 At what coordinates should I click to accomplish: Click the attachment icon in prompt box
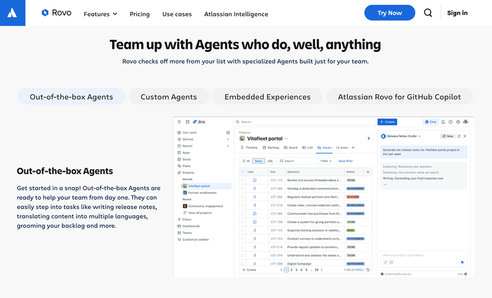(x=386, y=262)
